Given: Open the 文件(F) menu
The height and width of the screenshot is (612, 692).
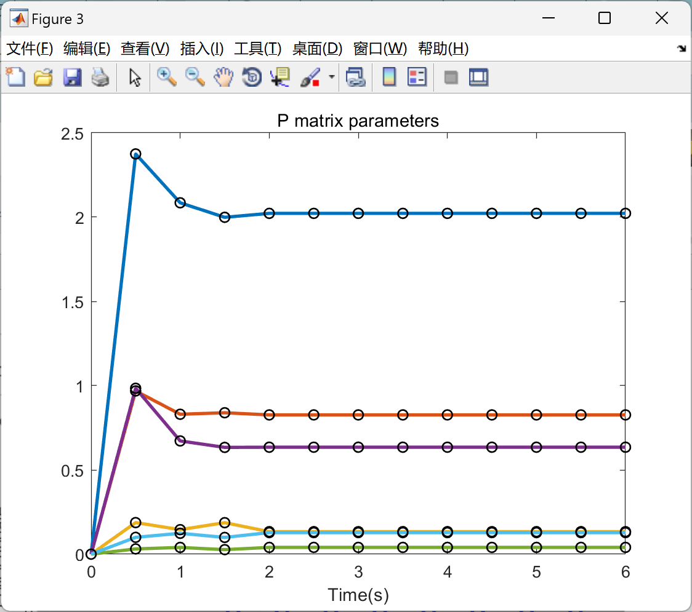Looking at the screenshot, I should (30, 49).
